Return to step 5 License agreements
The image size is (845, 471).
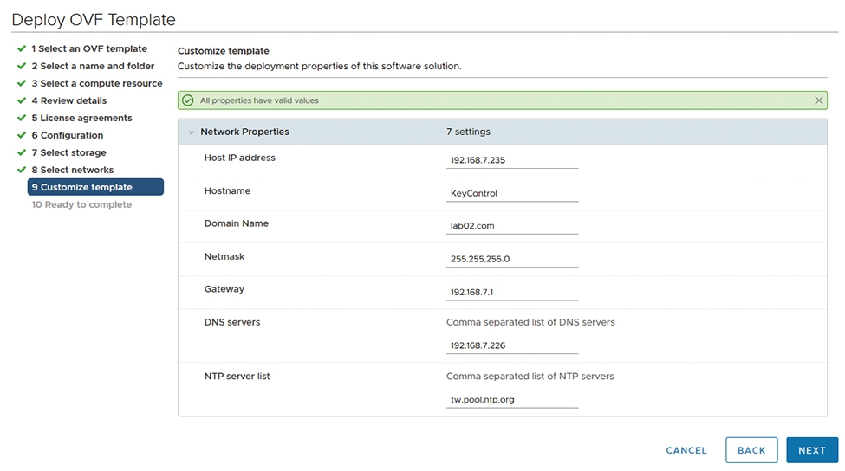tap(81, 118)
